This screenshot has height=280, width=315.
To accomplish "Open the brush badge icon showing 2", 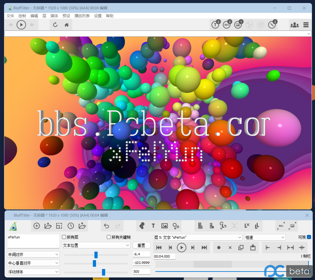I will (x=272, y=24).
